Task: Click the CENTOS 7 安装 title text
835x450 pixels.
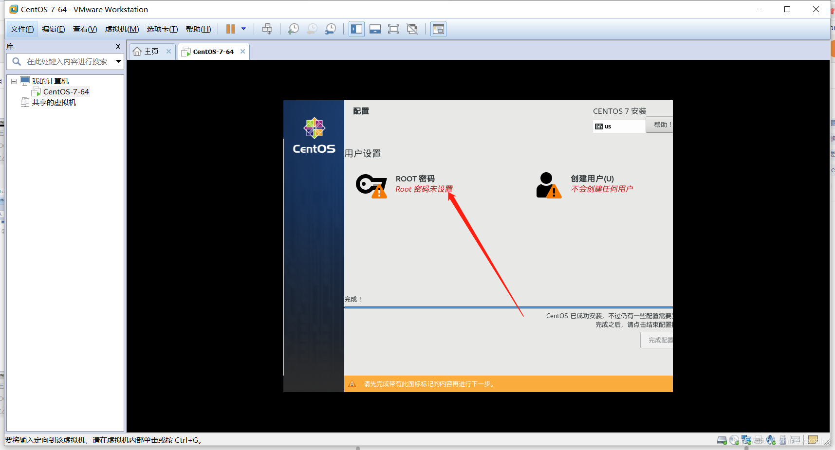Action: [x=620, y=111]
